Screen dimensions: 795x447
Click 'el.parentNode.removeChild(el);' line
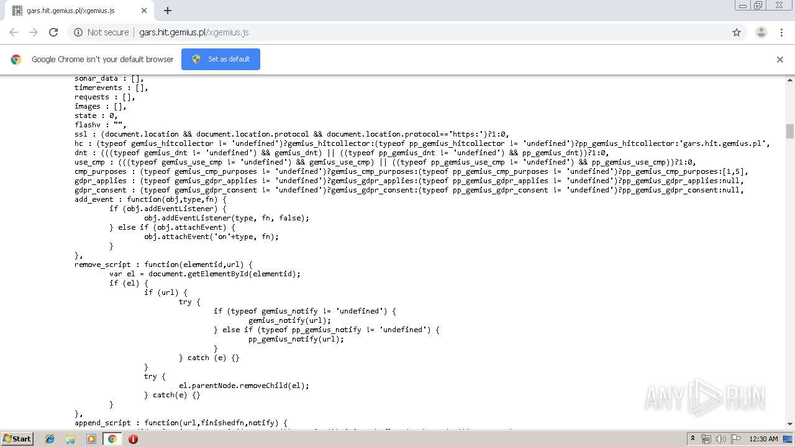coord(244,386)
